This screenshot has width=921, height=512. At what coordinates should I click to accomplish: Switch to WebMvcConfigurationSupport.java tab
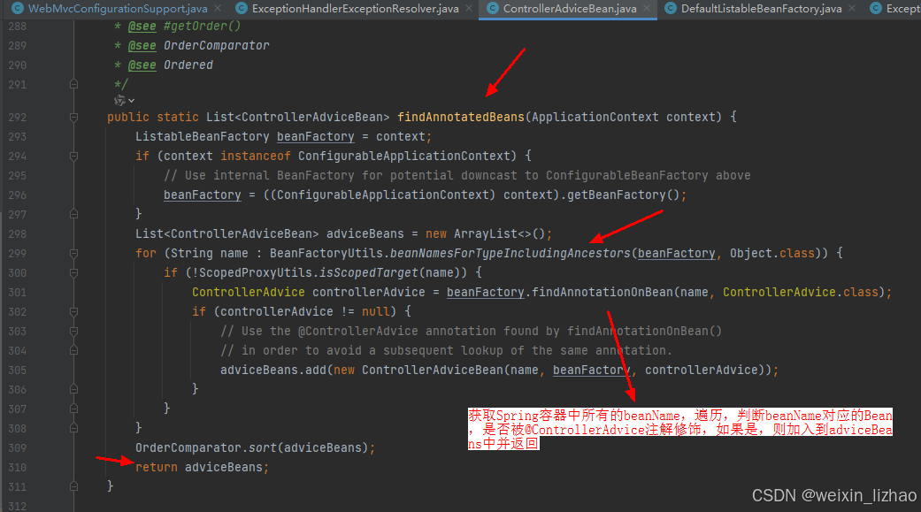click(x=118, y=8)
